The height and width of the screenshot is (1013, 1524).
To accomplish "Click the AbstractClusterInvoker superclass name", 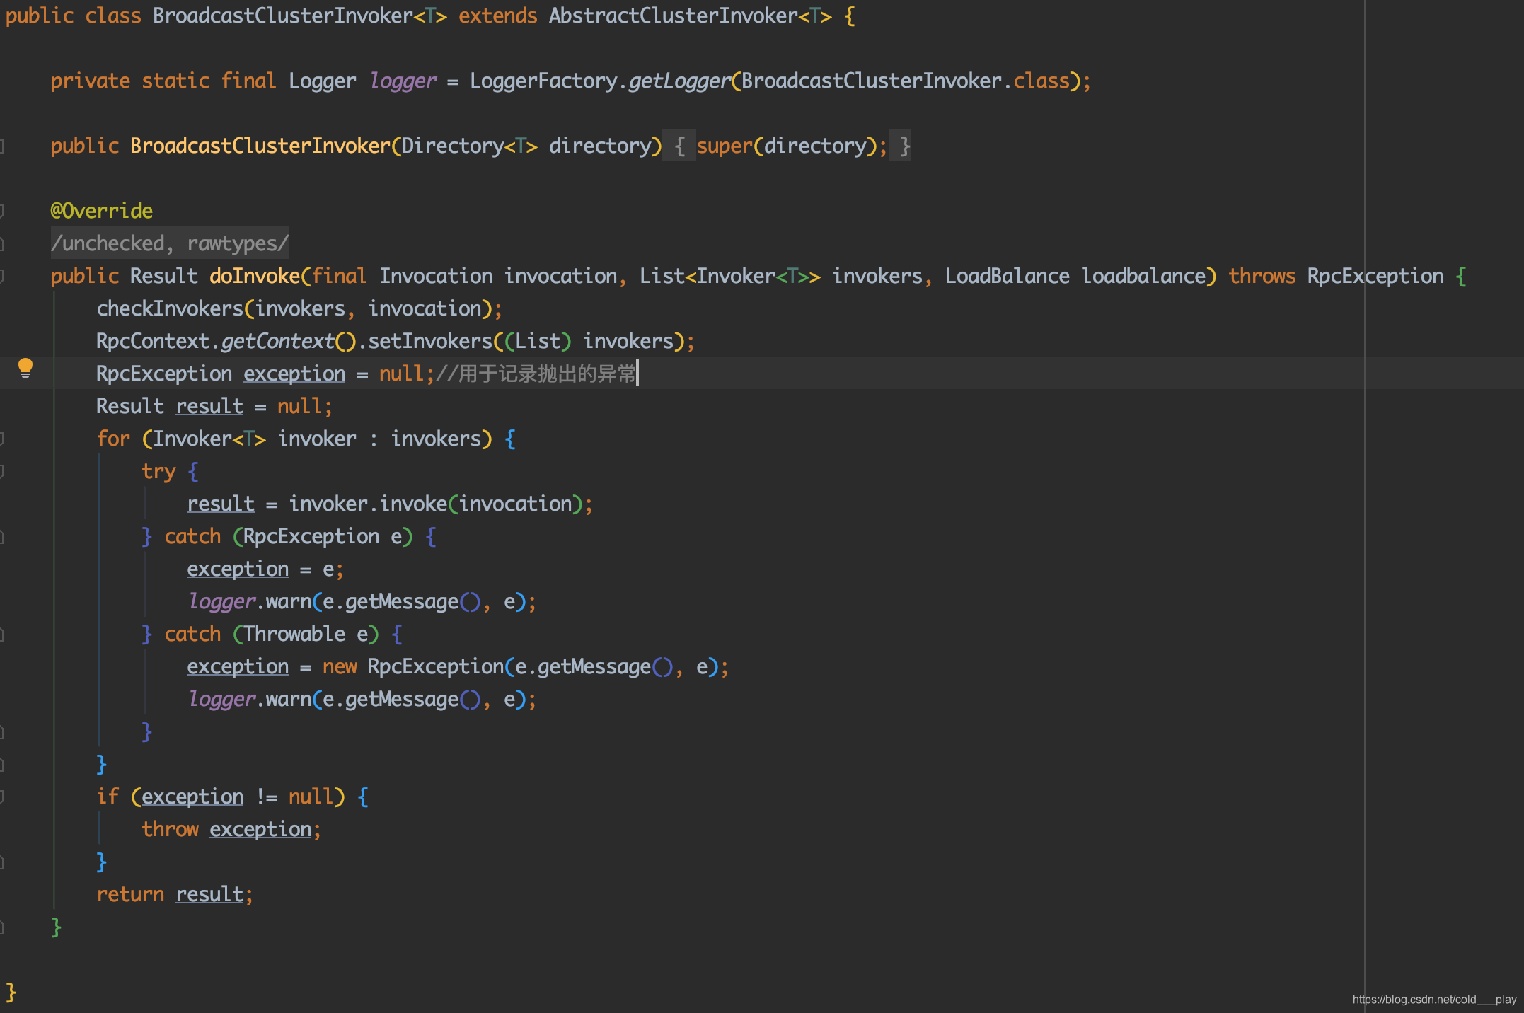I will (673, 16).
